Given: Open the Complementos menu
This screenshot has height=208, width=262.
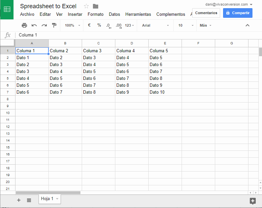Looking at the screenshot, I should pyautogui.click(x=171, y=14).
